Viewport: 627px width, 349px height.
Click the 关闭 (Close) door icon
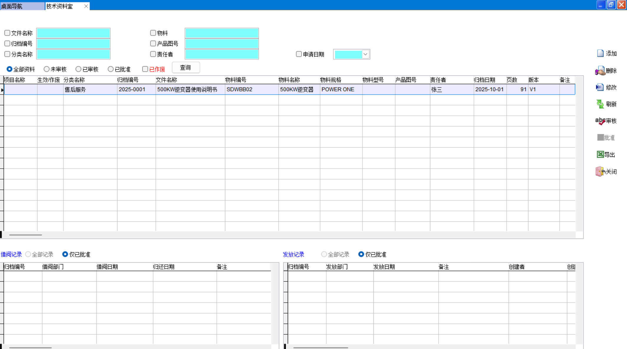tap(600, 172)
